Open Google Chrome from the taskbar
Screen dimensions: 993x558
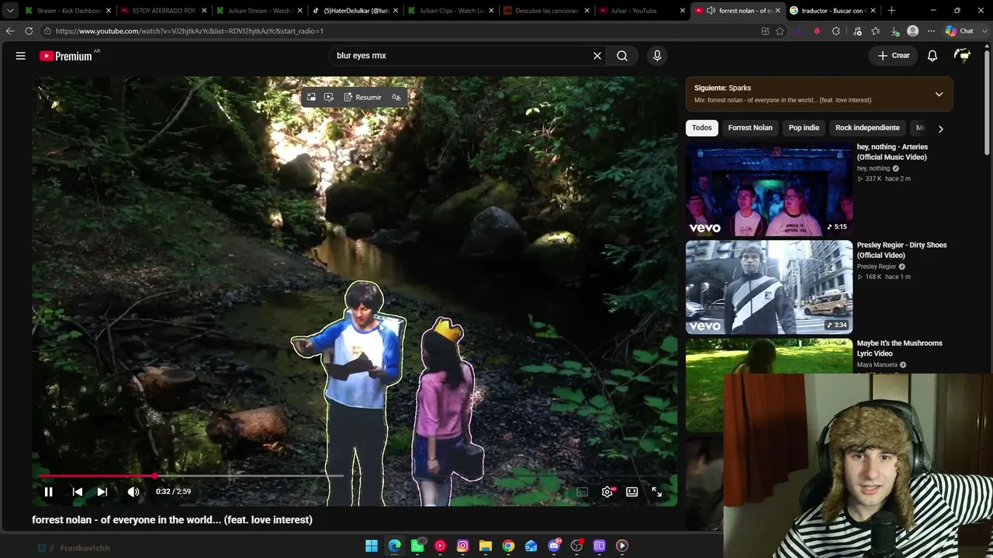point(508,546)
